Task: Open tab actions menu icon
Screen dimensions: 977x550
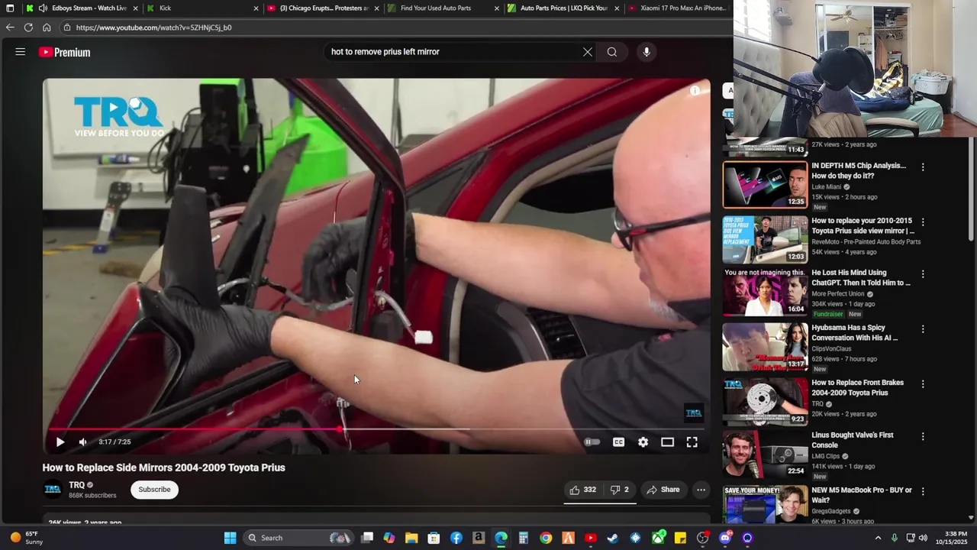Action: pos(10,8)
